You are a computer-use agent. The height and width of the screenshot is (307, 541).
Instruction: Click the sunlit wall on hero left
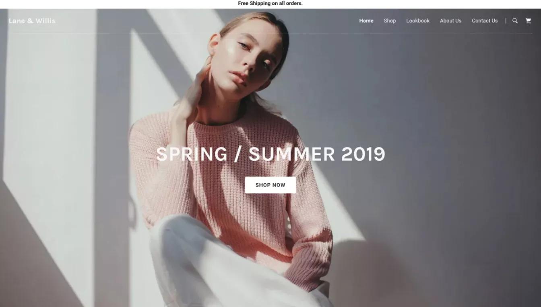(48, 121)
